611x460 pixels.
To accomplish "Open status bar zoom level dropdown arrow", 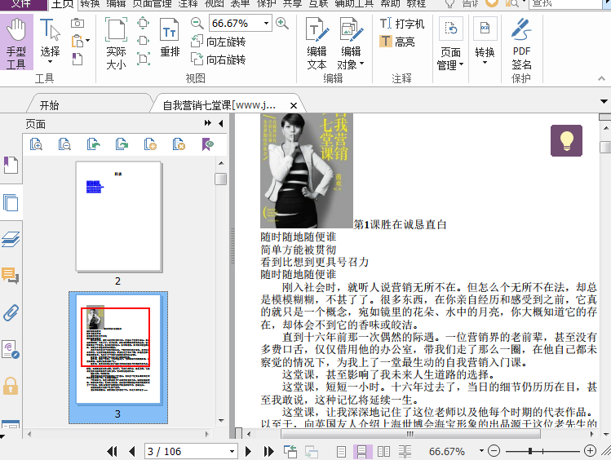I will click(481, 451).
